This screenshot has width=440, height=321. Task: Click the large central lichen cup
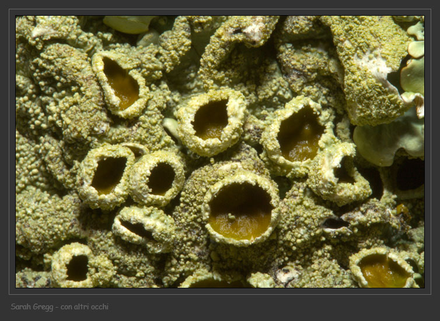[240, 210]
